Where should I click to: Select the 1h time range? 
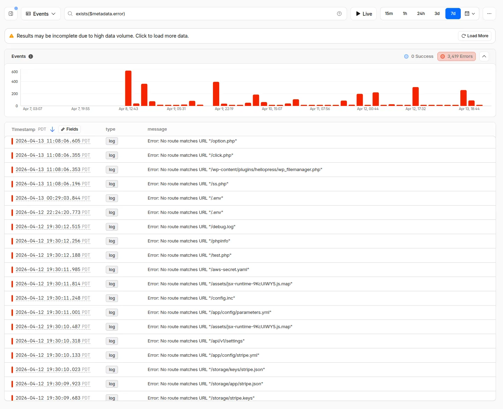(x=405, y=14)
